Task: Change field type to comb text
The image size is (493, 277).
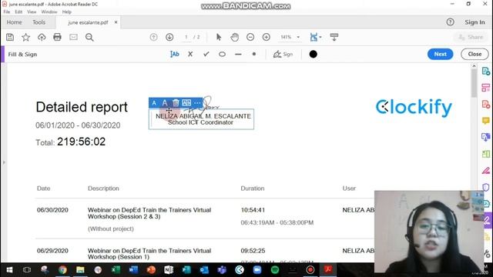Action: coord(186,102)
